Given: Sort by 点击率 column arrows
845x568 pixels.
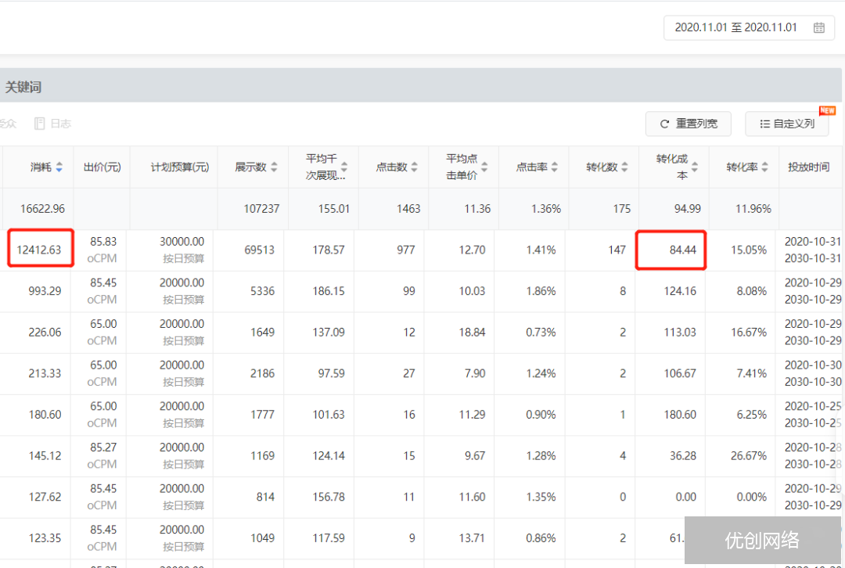Looking at the screenshot, I should click(x=555, y=167).
